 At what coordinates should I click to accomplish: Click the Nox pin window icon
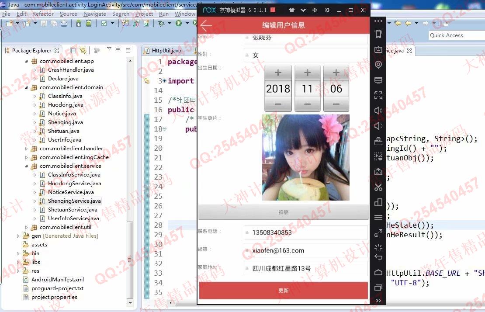coord(315,10)
